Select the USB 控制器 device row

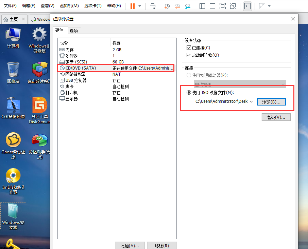point(117,80)
